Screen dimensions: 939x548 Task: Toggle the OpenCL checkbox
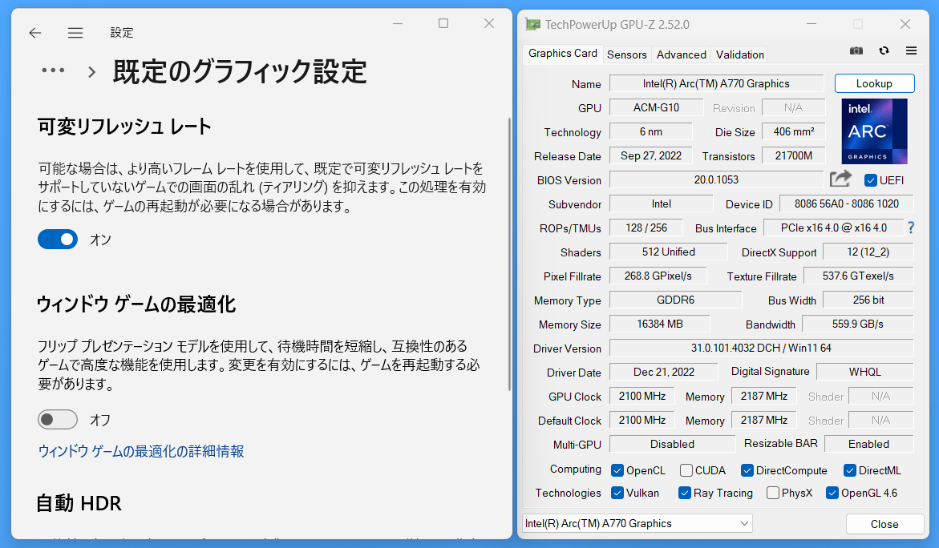click(x=617, y=470)
